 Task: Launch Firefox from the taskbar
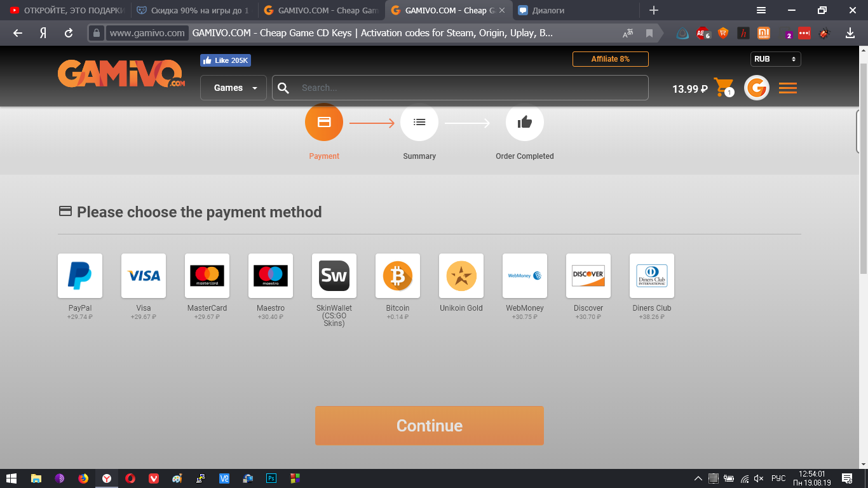[x=83, y=478]
